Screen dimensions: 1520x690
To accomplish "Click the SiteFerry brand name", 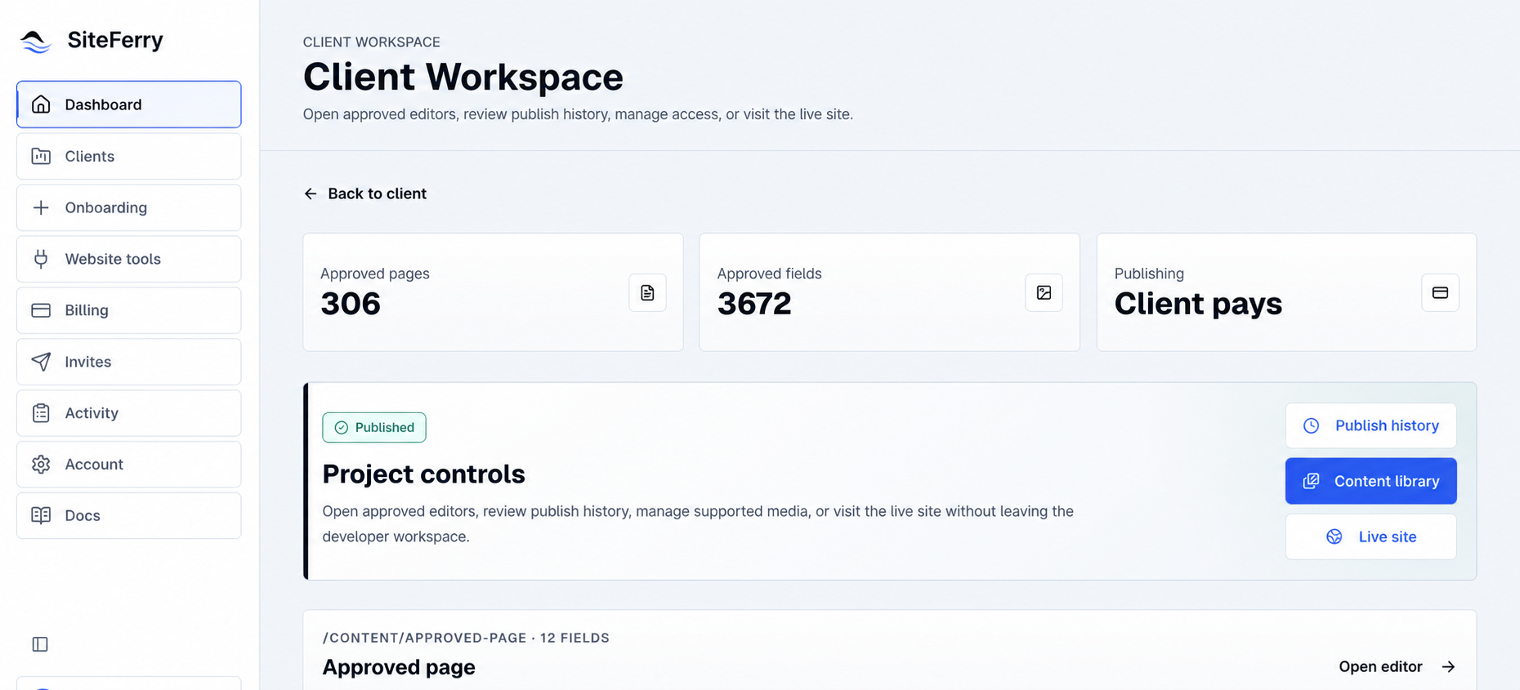I will 115,40.
